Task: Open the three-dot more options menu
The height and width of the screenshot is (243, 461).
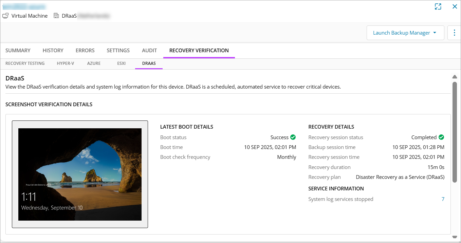Action: pos(454,33)
